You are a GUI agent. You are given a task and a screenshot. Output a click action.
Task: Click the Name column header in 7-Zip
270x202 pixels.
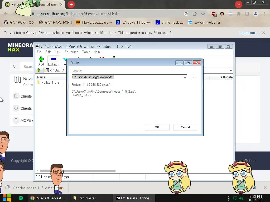pyautogui.click(x=41, y=77)
